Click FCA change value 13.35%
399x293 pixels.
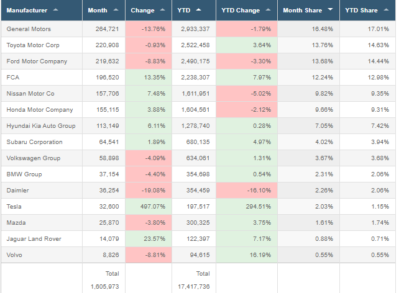[155, 78]
